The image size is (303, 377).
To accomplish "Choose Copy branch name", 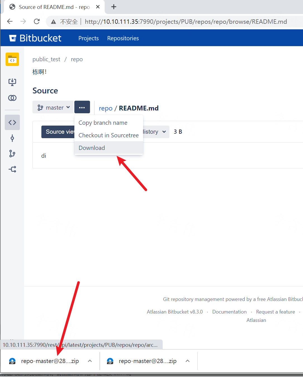I will click(x=109, y=123).
